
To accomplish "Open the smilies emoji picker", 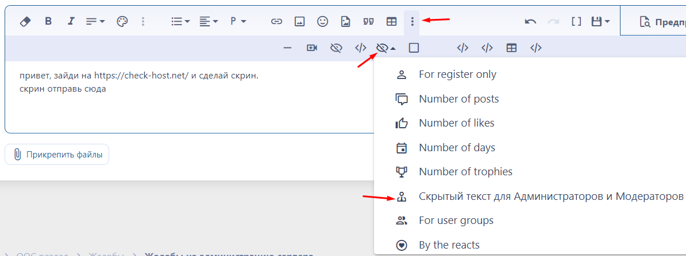I will tap(323, 22).
